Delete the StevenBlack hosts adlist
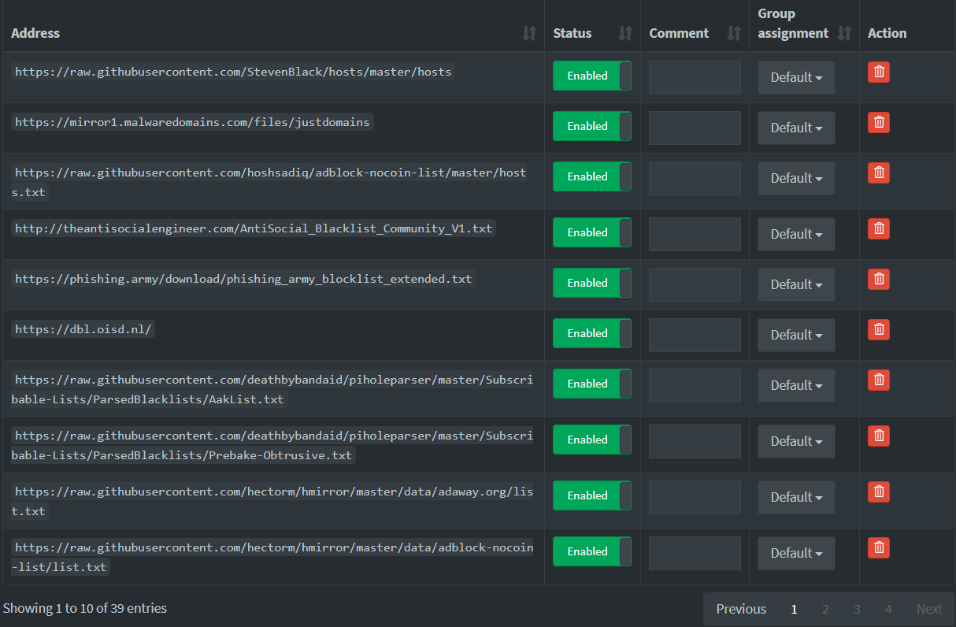Image resolution: width=956 pixels, height=627 pixels. click(x=879, y=72)
